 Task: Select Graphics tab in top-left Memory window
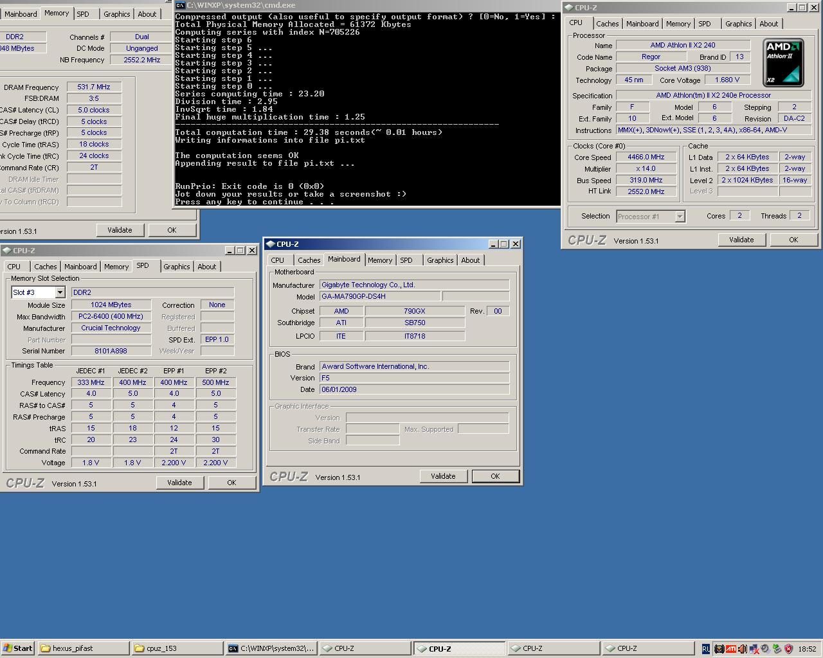[117, 14]
